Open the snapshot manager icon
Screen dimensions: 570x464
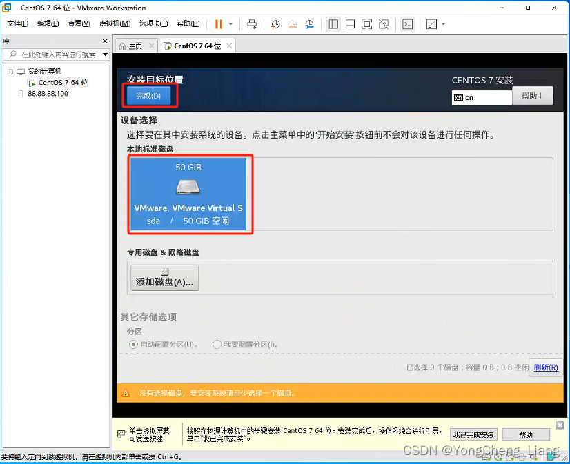click(x=309, y=24)
